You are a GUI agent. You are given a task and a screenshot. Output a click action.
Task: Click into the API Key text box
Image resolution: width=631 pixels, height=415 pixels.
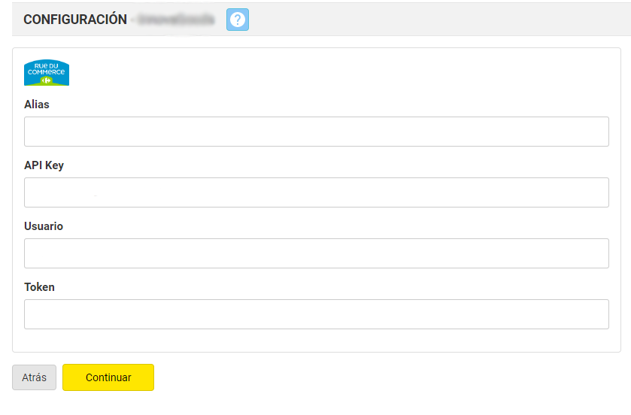tap(316, 192)
